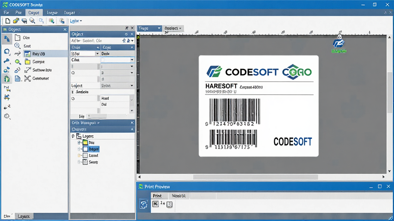This screenshot has width=394, height=221.
Task: Click the CODESOFT logo icon at canvas top right
Action: pyautogui.click(x=339, y=43)
